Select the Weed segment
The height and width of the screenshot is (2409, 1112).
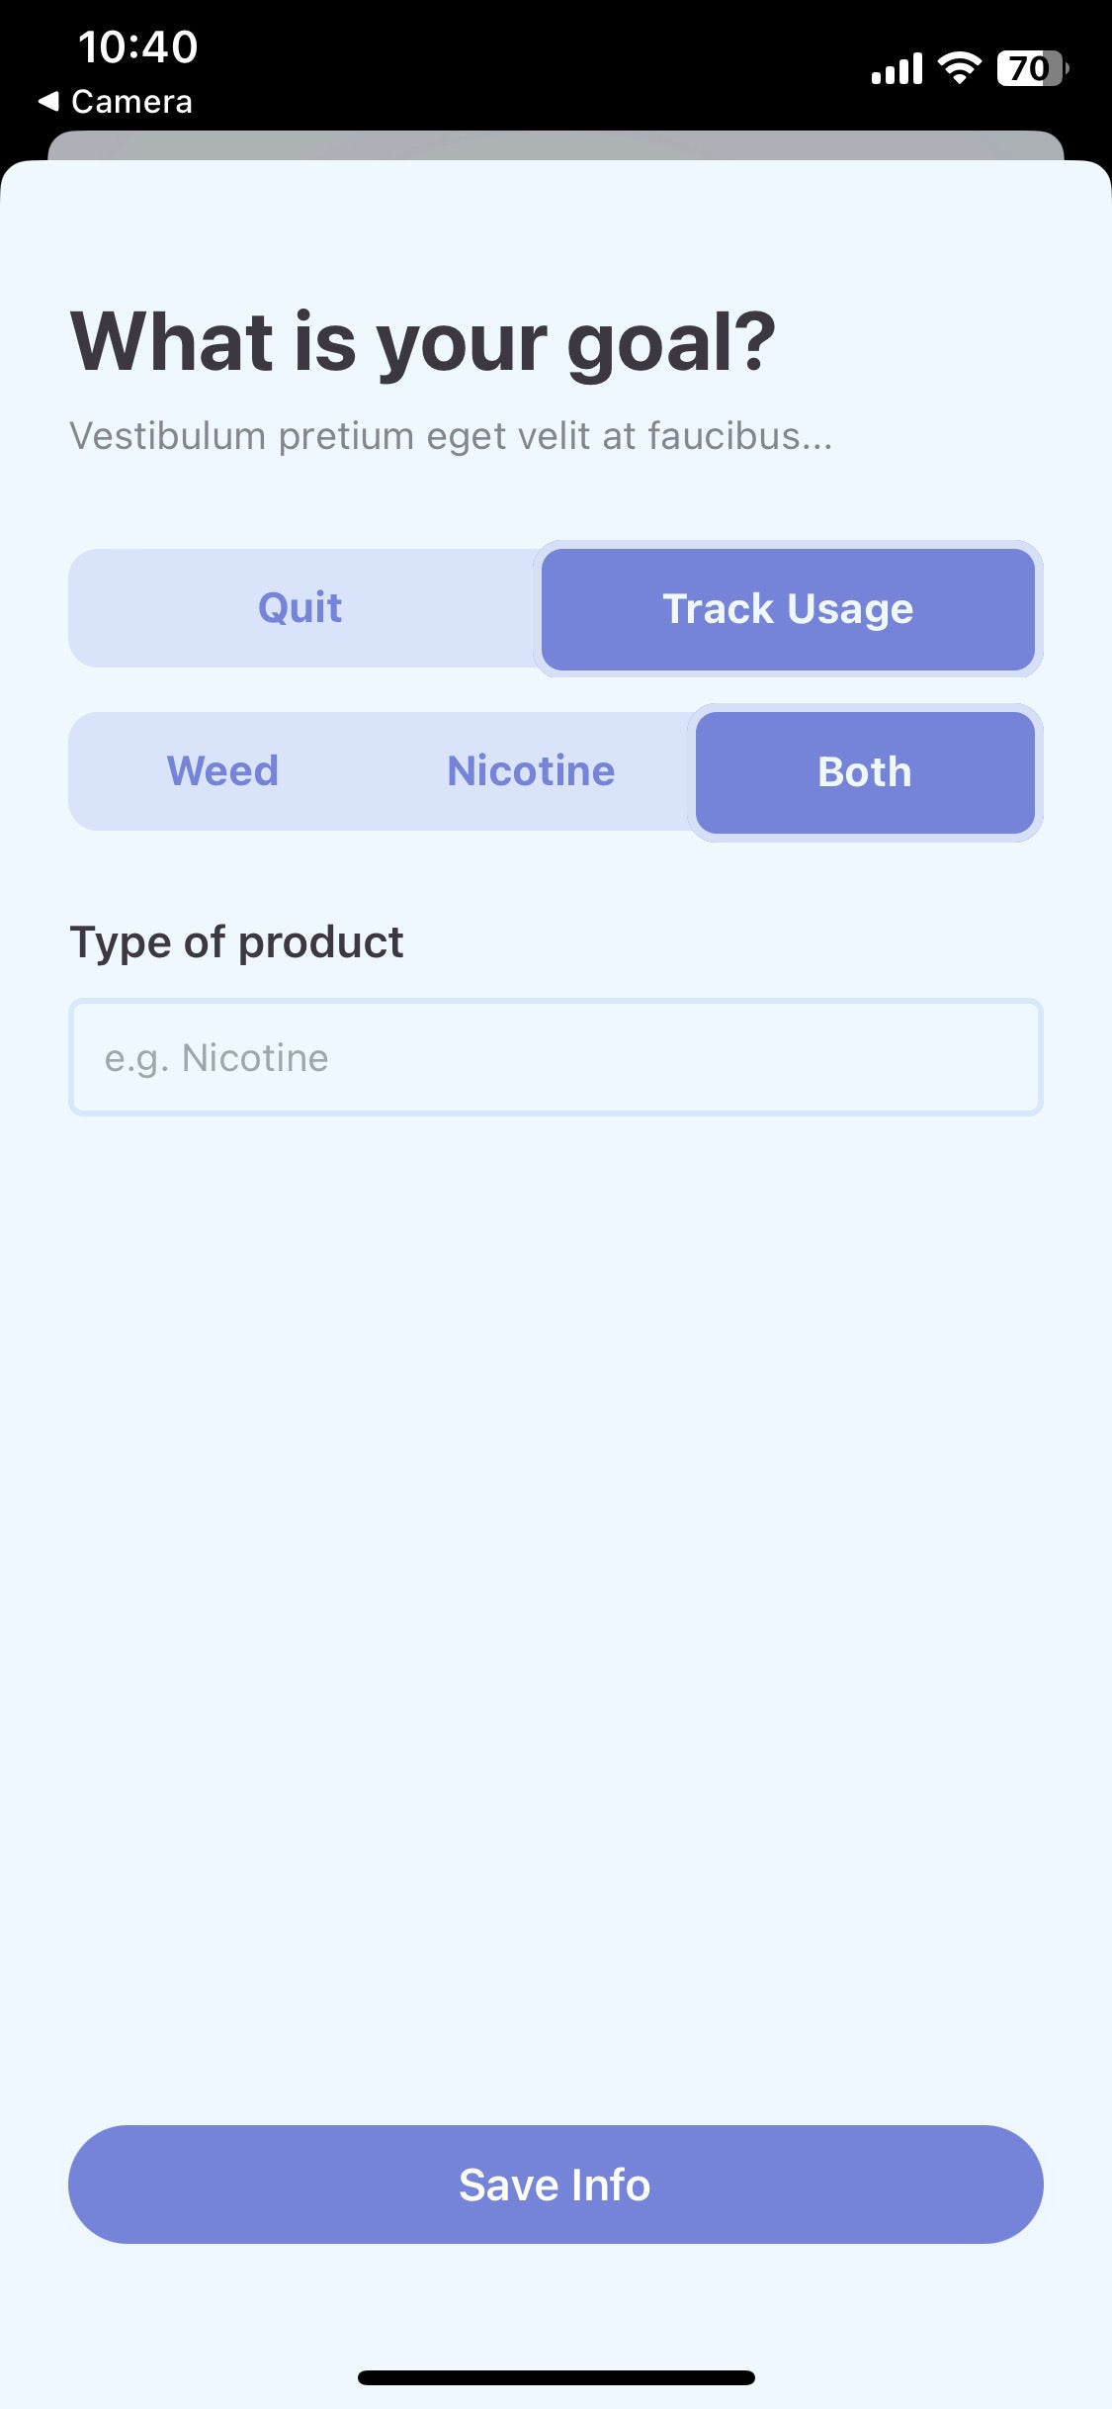[222, 771]
